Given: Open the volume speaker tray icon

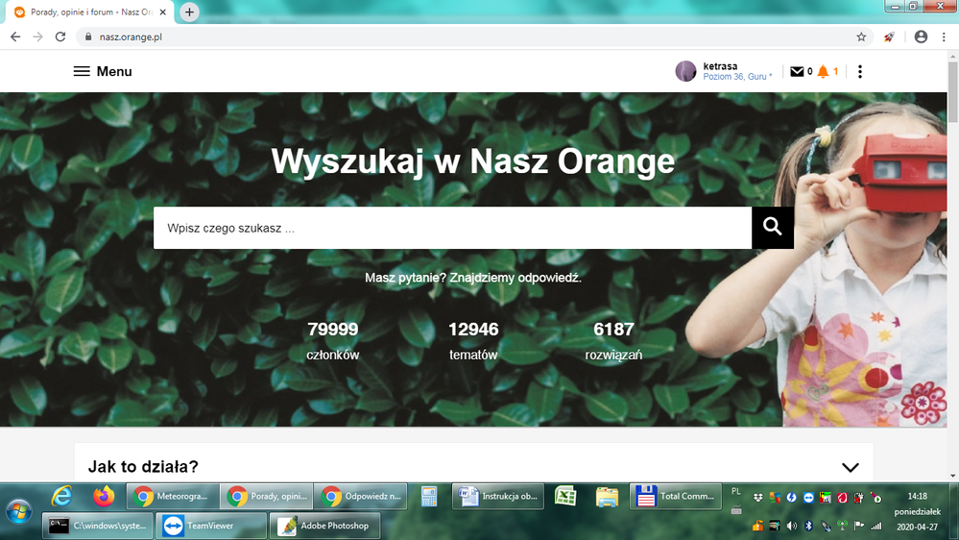Looking at the screenshot, I should (x=791, y=526).
